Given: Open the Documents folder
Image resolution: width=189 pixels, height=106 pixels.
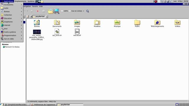Looking at the screenshot, I should click(57, 22).
